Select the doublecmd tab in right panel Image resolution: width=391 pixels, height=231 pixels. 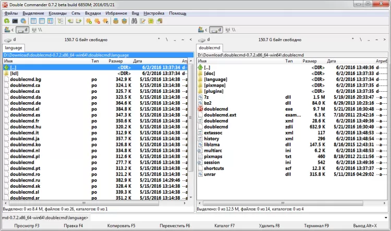[x=209, y=47]
